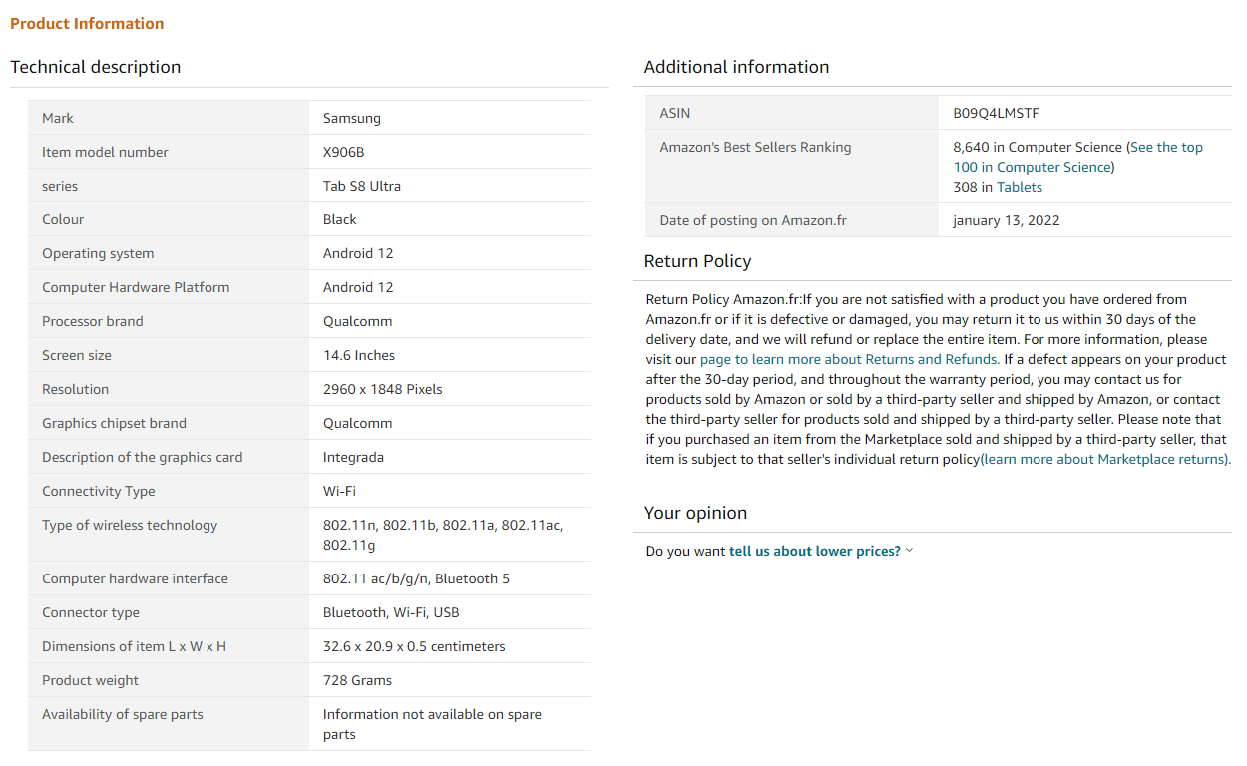Select the 'Graphics chipset brand' label
Image resolution: width=1247 pixels, height=766 pixels.
click(114, 423)
